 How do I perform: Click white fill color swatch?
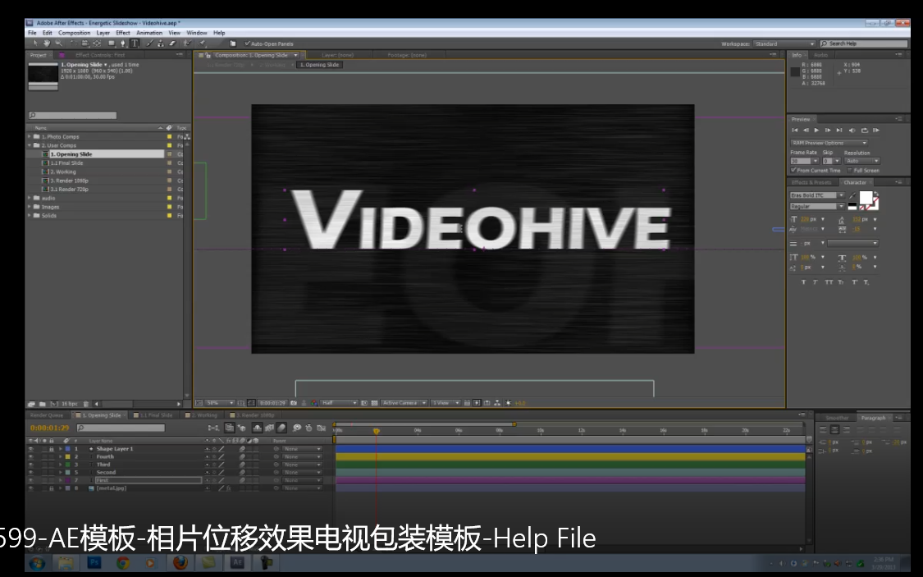click(x=866, y=198)
